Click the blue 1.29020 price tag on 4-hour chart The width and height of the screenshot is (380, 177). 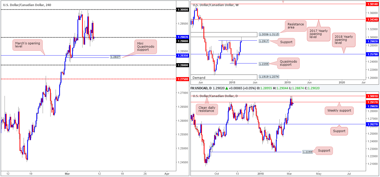183,37
